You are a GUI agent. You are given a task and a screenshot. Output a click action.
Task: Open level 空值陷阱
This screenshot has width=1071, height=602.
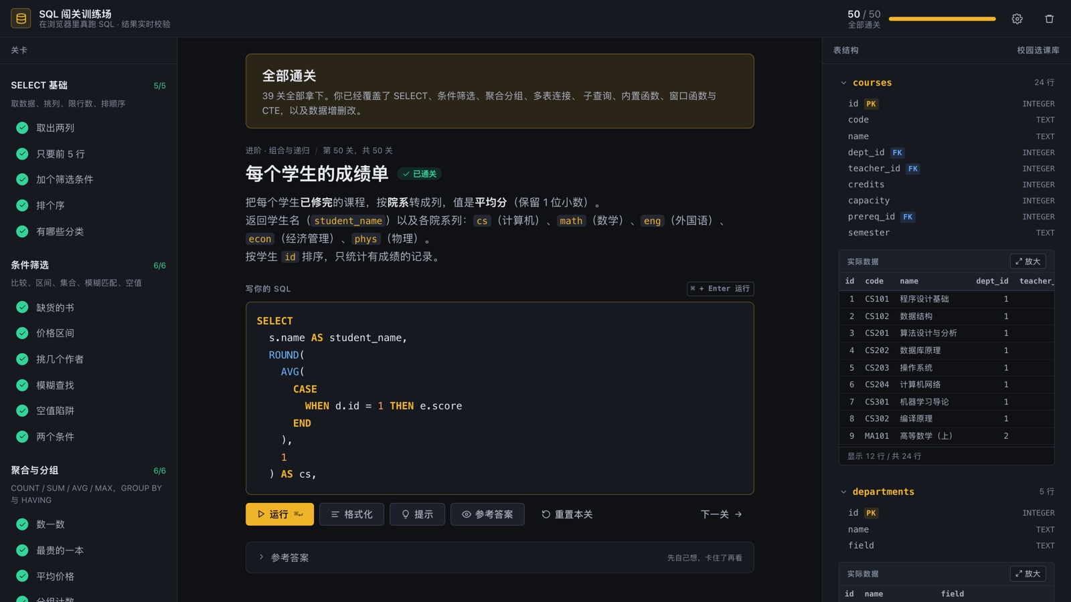click(88, 411)
